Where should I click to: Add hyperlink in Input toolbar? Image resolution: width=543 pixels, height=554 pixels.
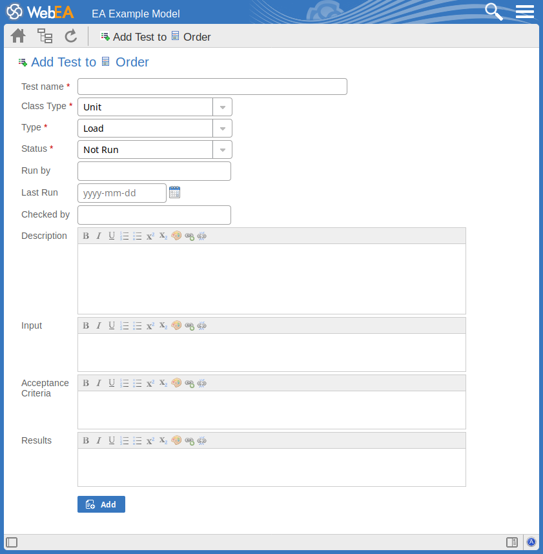point(189,326)
